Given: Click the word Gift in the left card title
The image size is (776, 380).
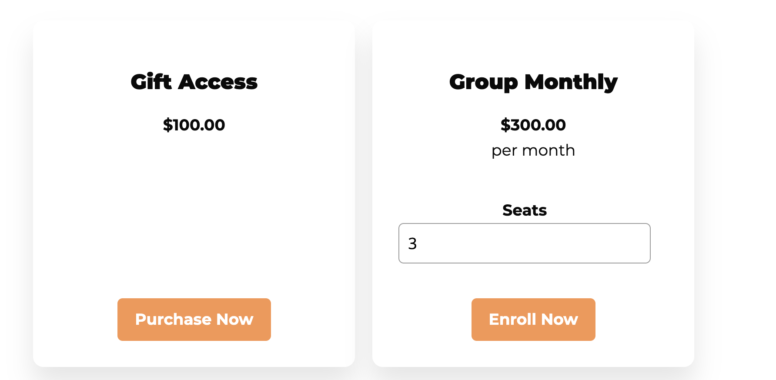Looking at the screenshot, I should [151, 82].
